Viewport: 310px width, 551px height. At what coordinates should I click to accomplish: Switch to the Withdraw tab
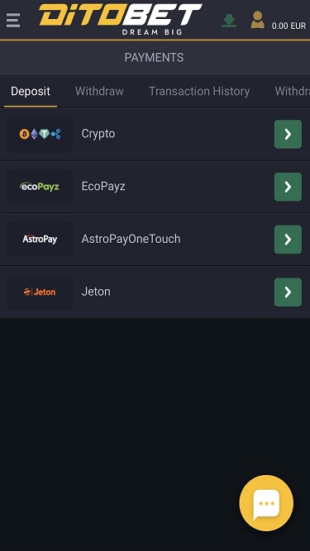(99, 92)
